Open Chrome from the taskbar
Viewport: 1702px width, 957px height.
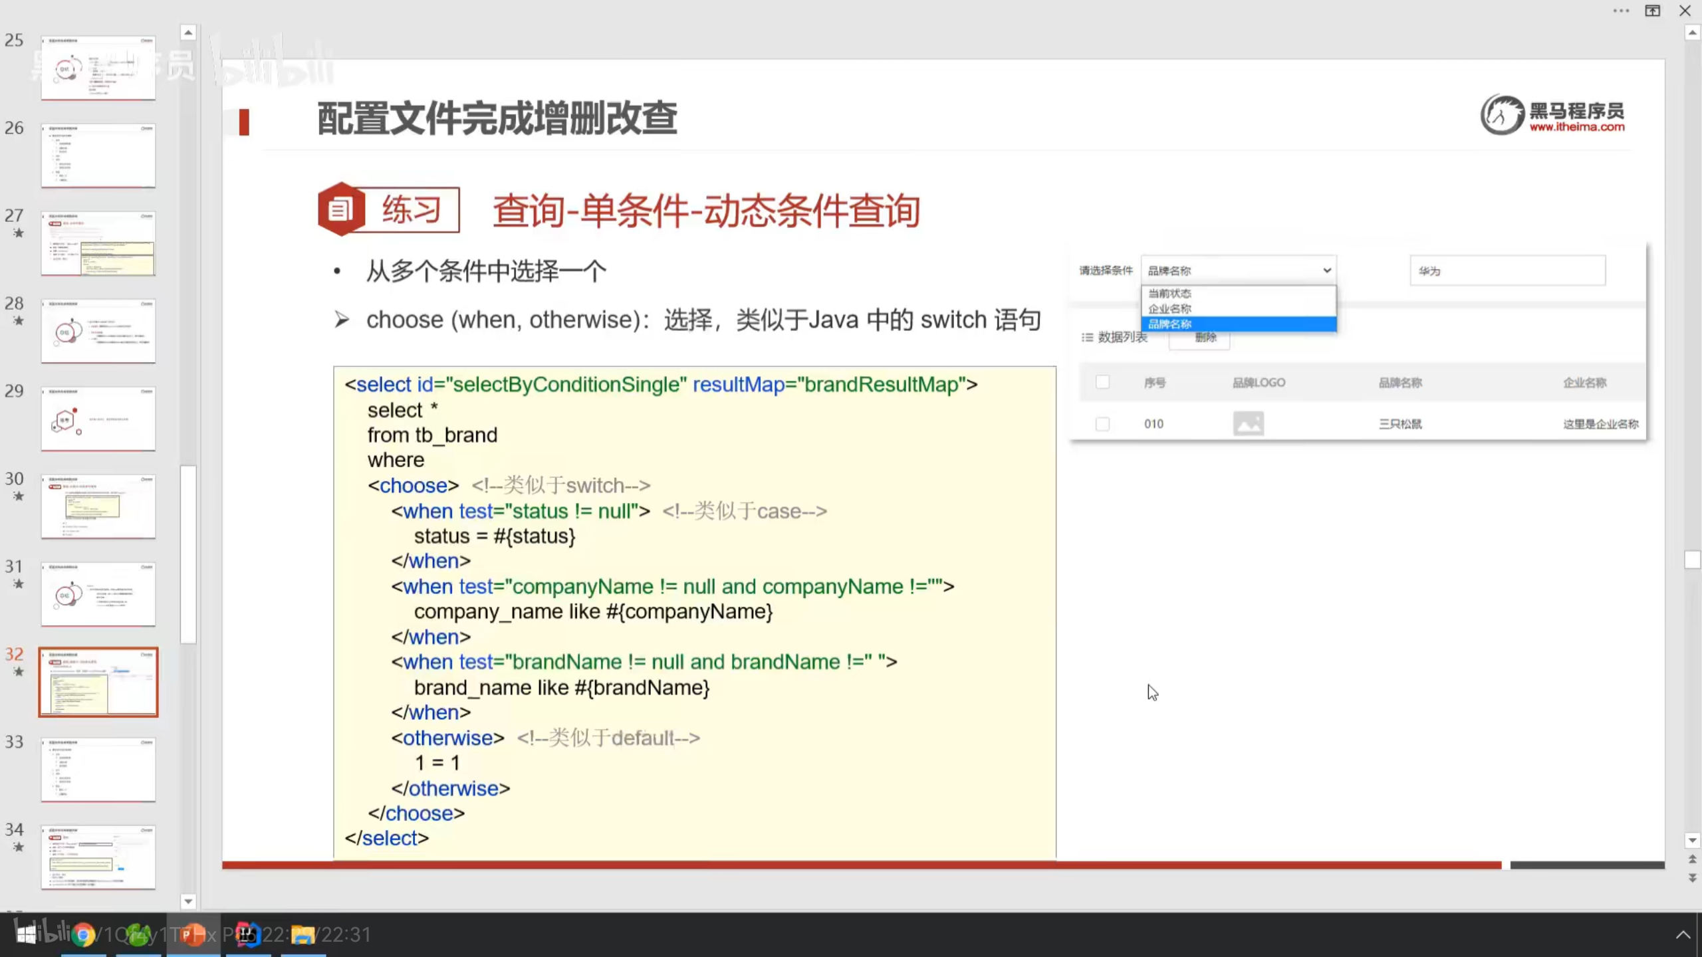[83, 935]
